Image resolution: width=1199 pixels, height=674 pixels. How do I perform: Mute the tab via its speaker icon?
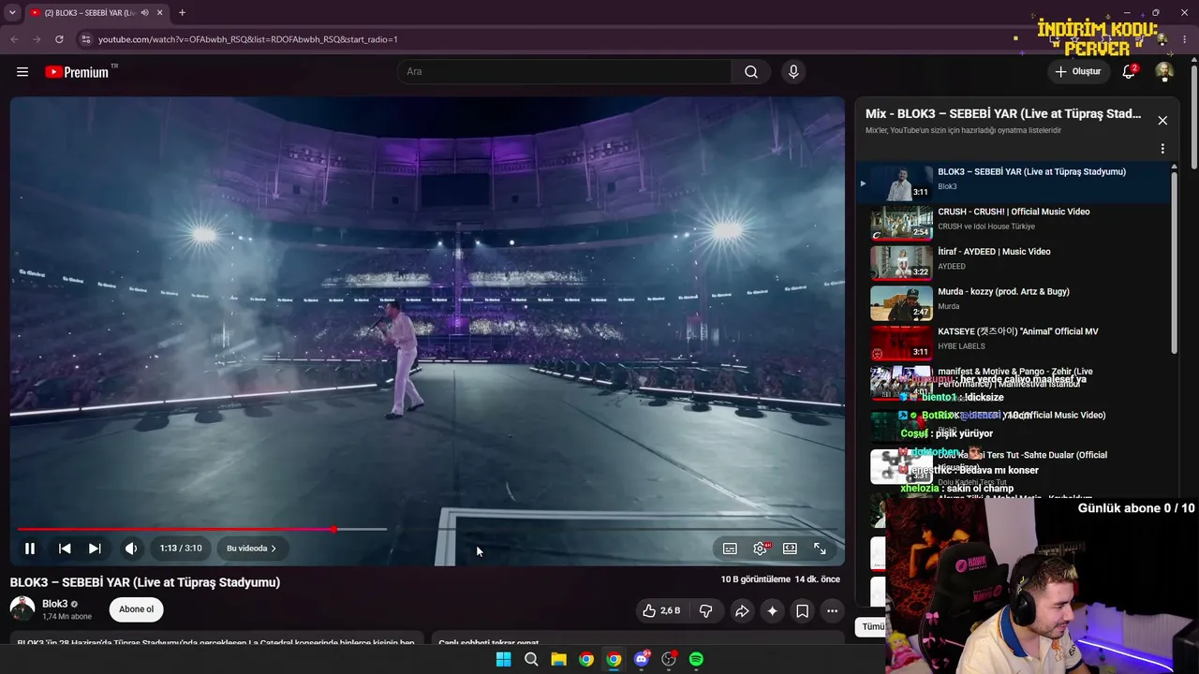coord(144,13)
